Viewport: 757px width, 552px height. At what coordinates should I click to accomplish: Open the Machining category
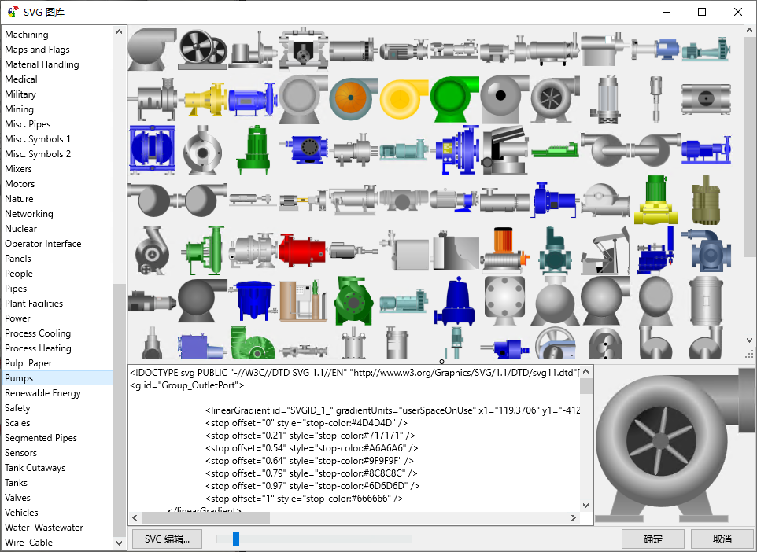27,35
